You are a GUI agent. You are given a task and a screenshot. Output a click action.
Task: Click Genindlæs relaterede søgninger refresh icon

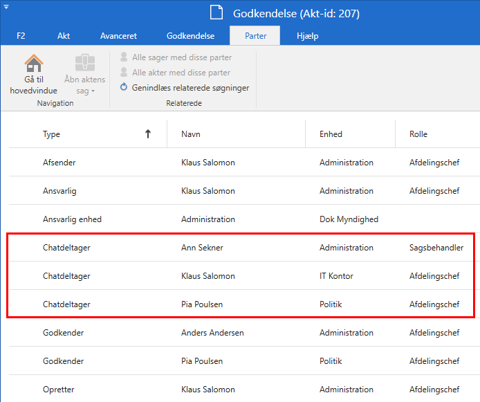coord(124,88)
